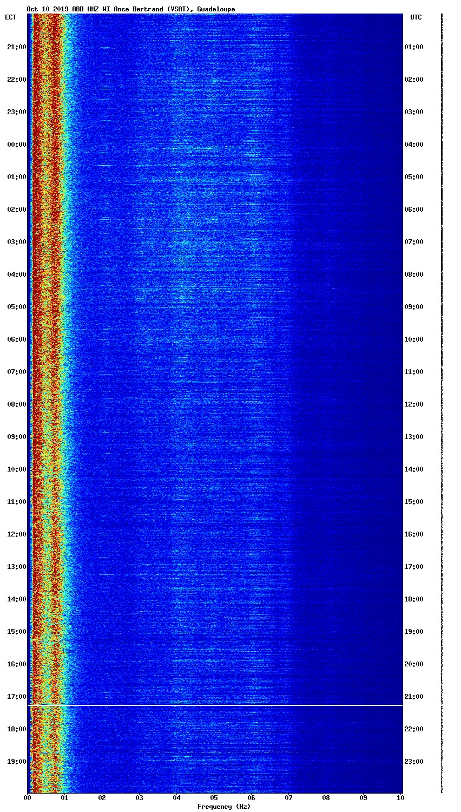Click the 17:00 UTC time label
Image resolution: width=461 pixels, height=812 pixels.
414,567
